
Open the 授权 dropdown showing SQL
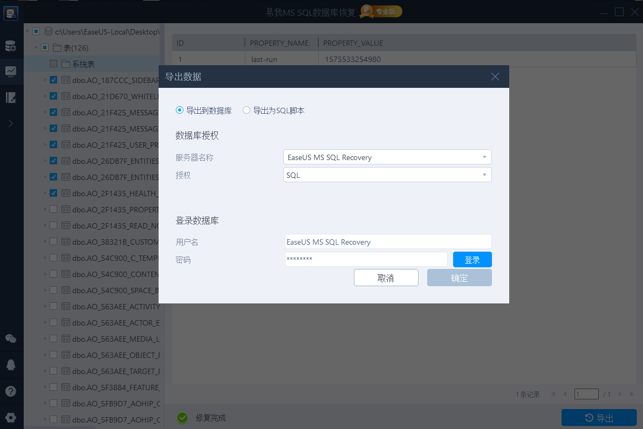(x=387, y=175)
